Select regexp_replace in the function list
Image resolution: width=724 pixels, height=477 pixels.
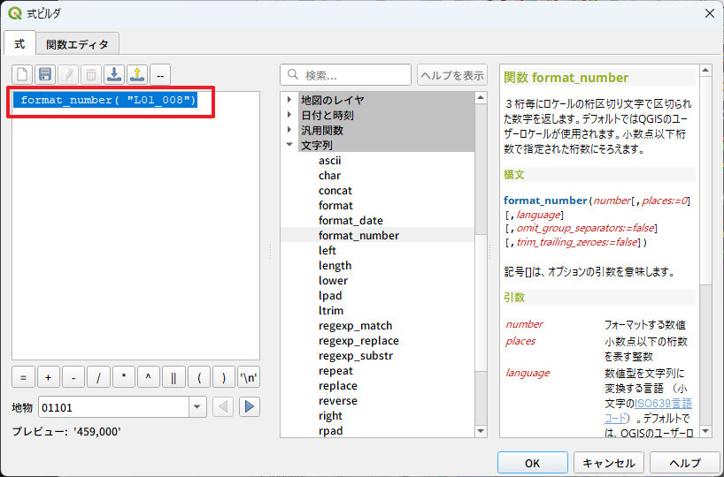tap(358, 341)
